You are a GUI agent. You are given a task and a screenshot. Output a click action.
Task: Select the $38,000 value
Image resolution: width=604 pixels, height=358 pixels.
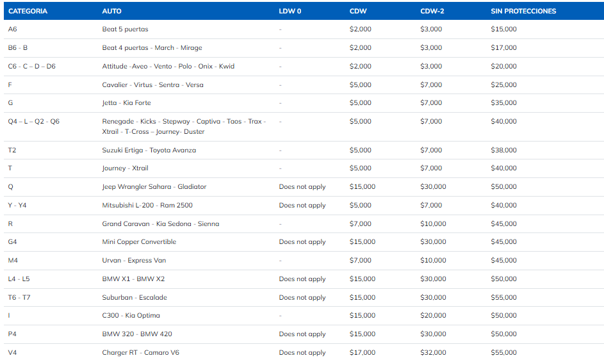coord(504,151)
